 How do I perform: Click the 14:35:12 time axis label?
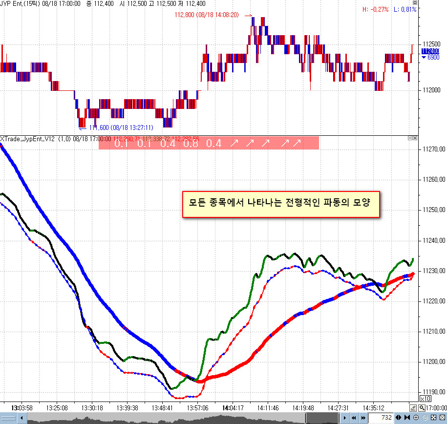tap(373, 408)
